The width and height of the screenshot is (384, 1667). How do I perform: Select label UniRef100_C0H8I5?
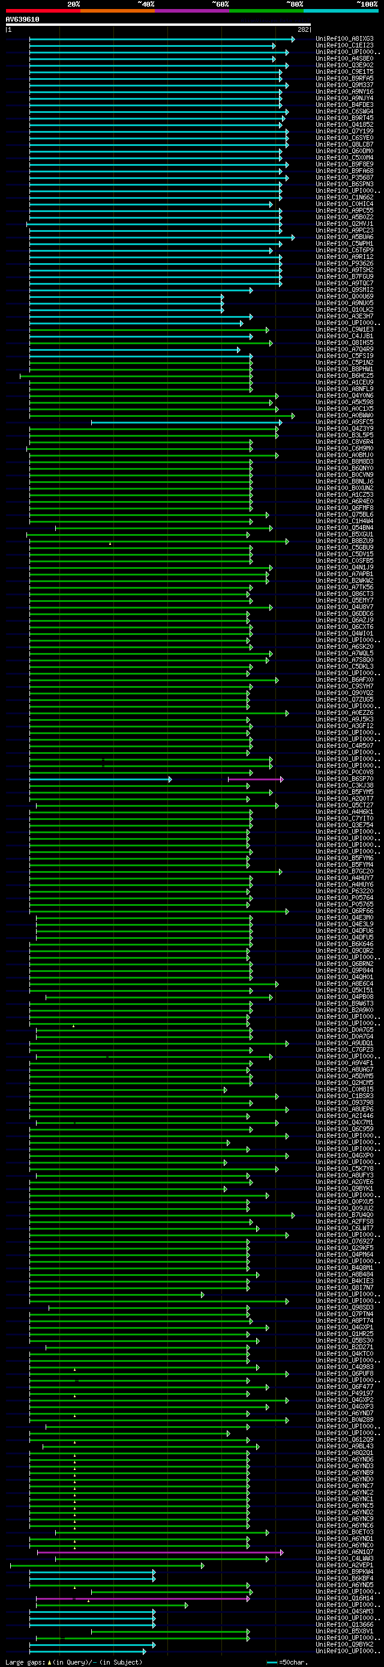coord(344,1089)
